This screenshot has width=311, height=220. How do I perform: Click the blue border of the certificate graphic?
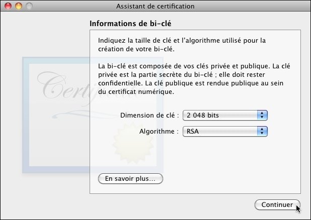click(x=26, y=115)
